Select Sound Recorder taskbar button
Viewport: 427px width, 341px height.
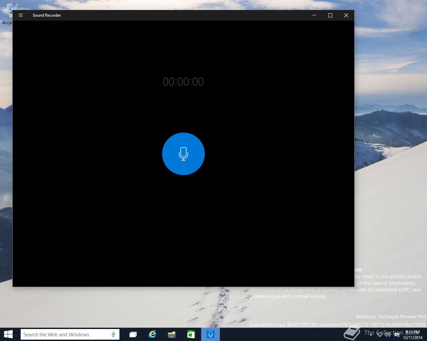point(210,334)
